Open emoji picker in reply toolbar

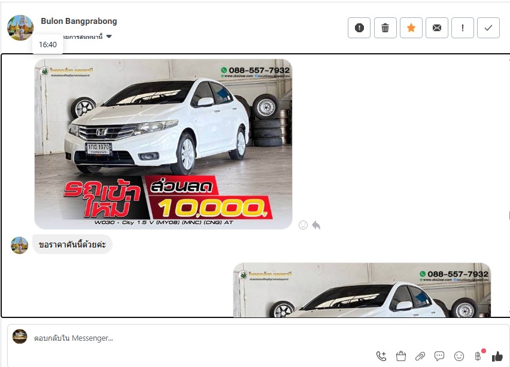pos(459,356)
